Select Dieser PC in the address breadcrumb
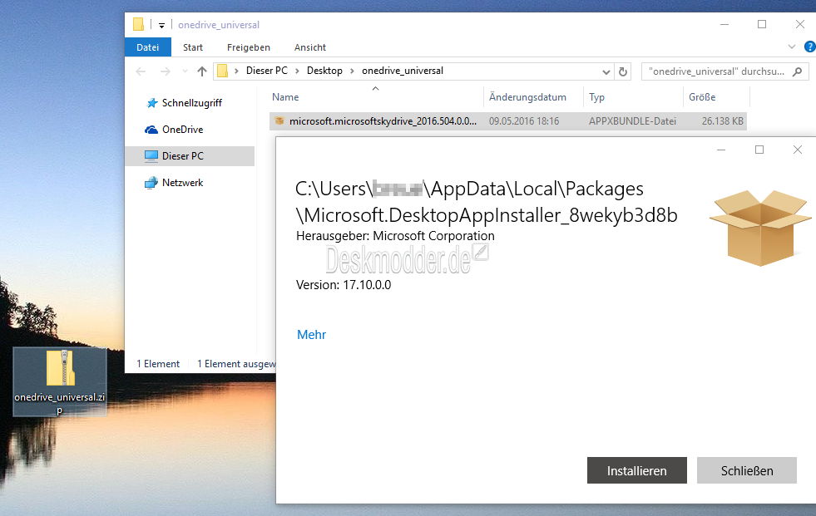816x516 pixels. pos(266,71)
